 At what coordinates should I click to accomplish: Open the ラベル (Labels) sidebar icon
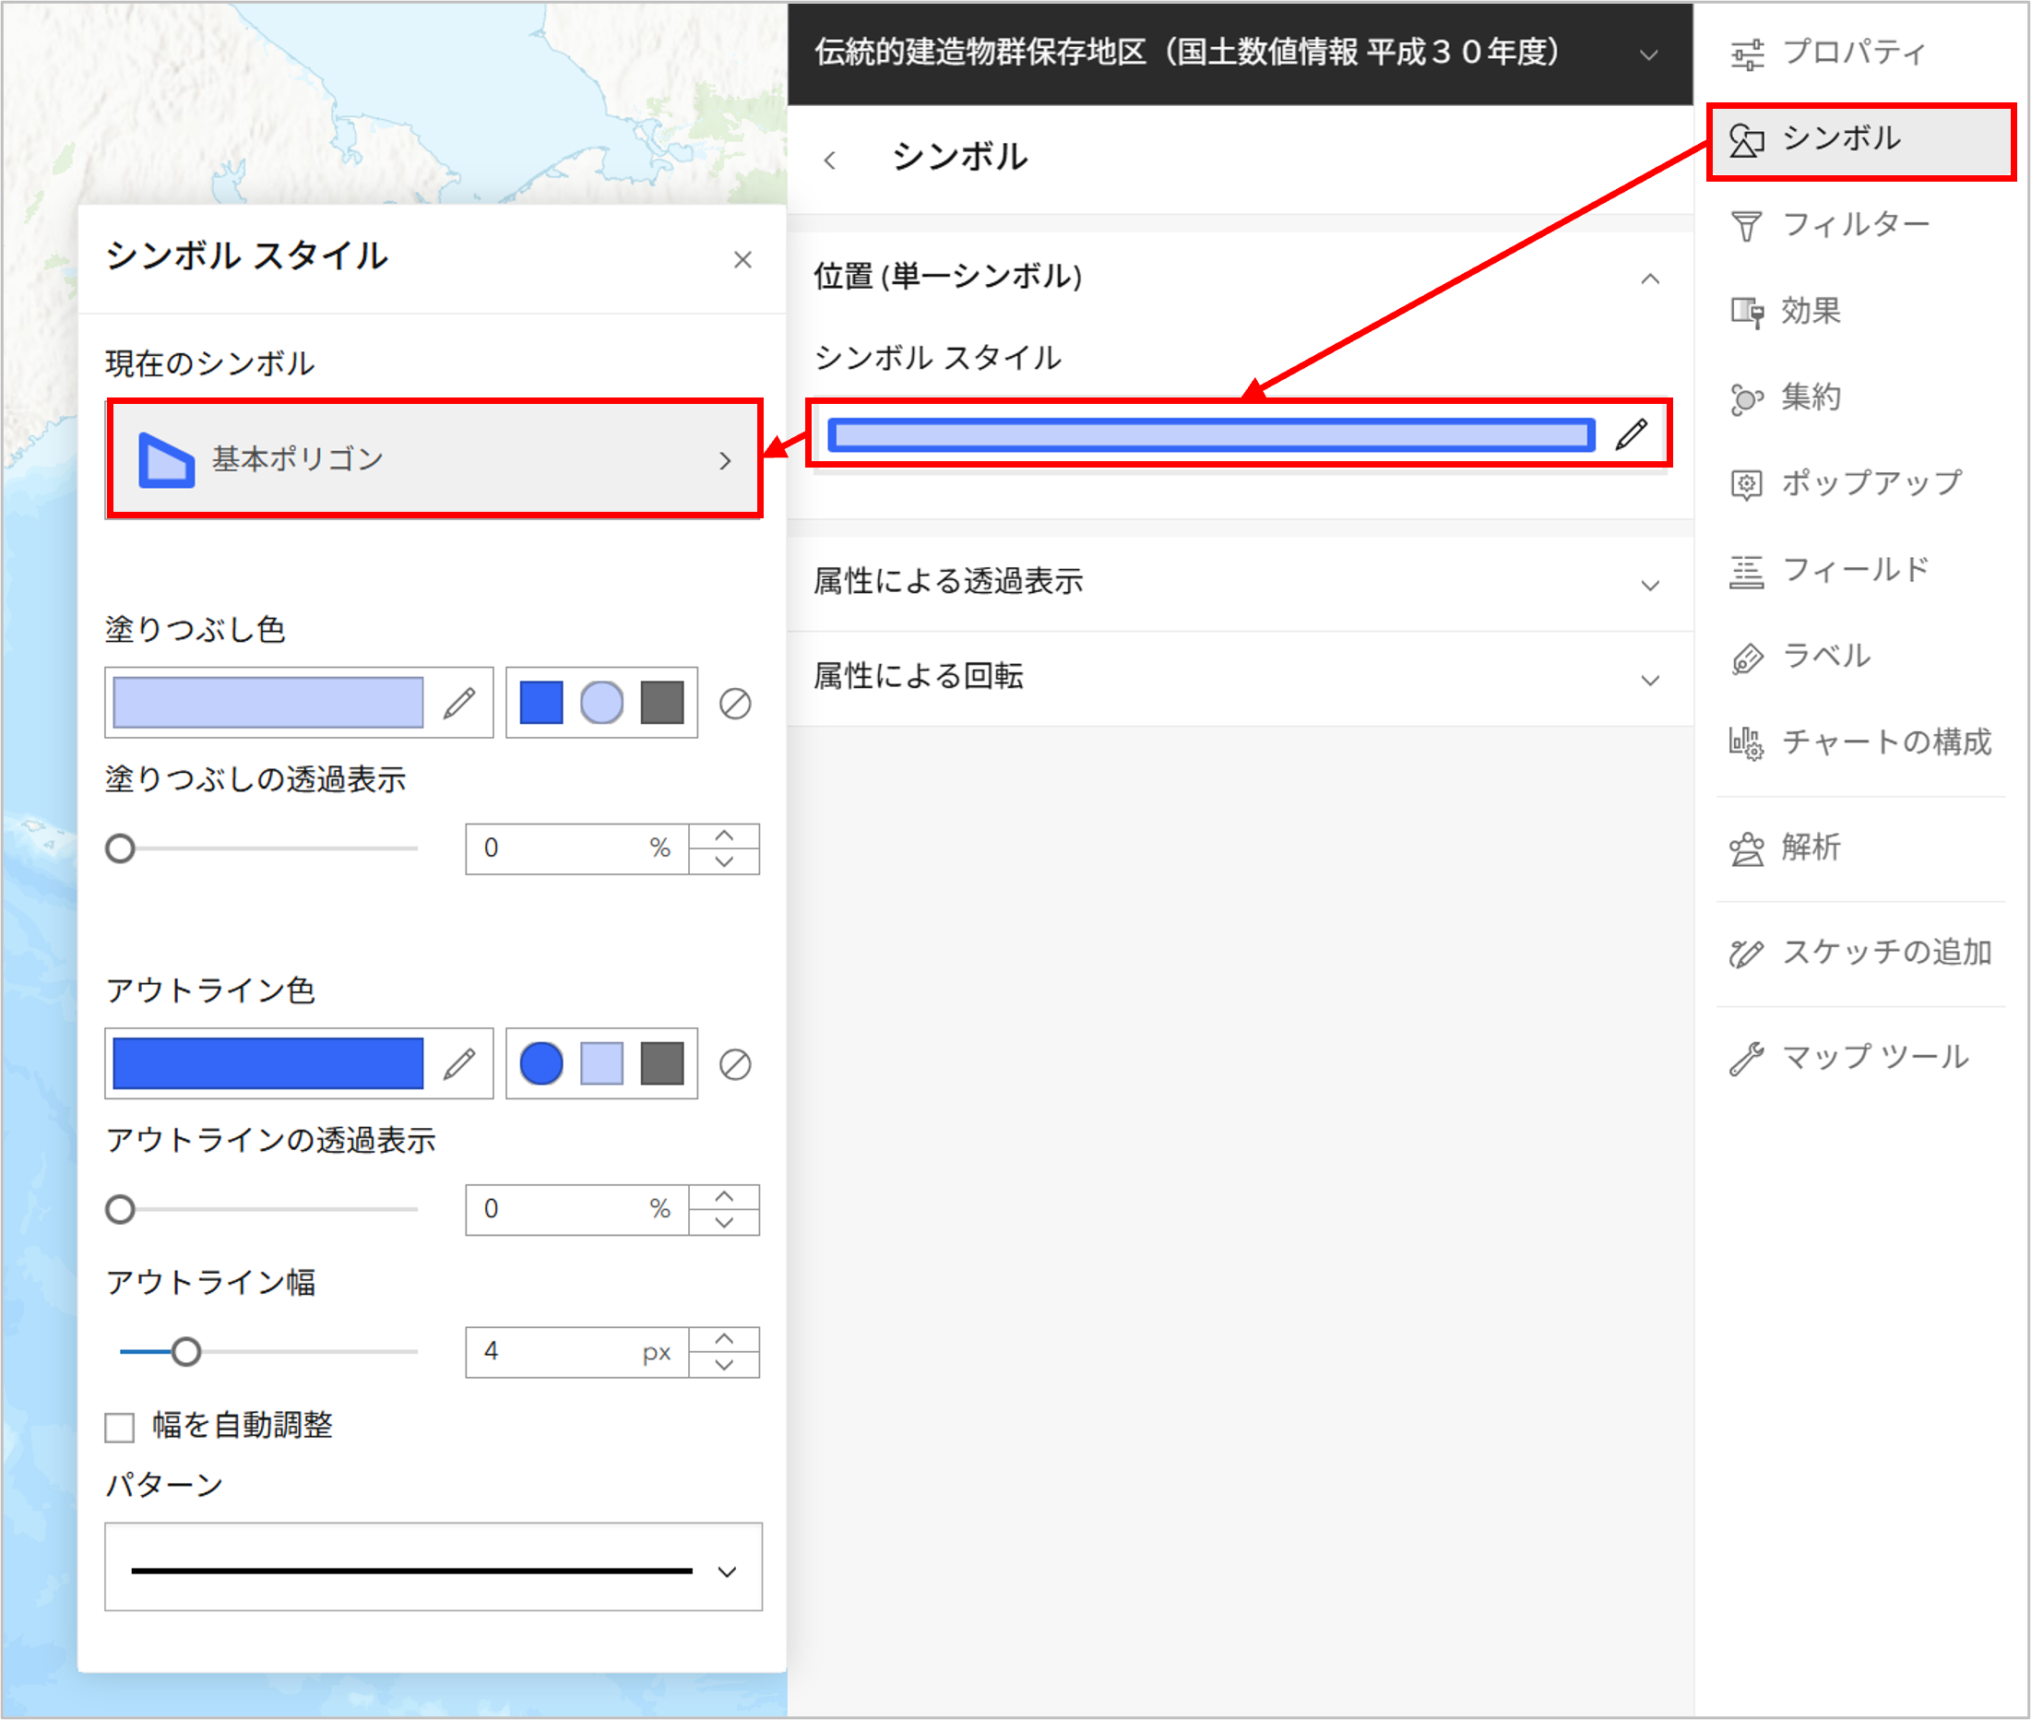(x=1745, y=658)
